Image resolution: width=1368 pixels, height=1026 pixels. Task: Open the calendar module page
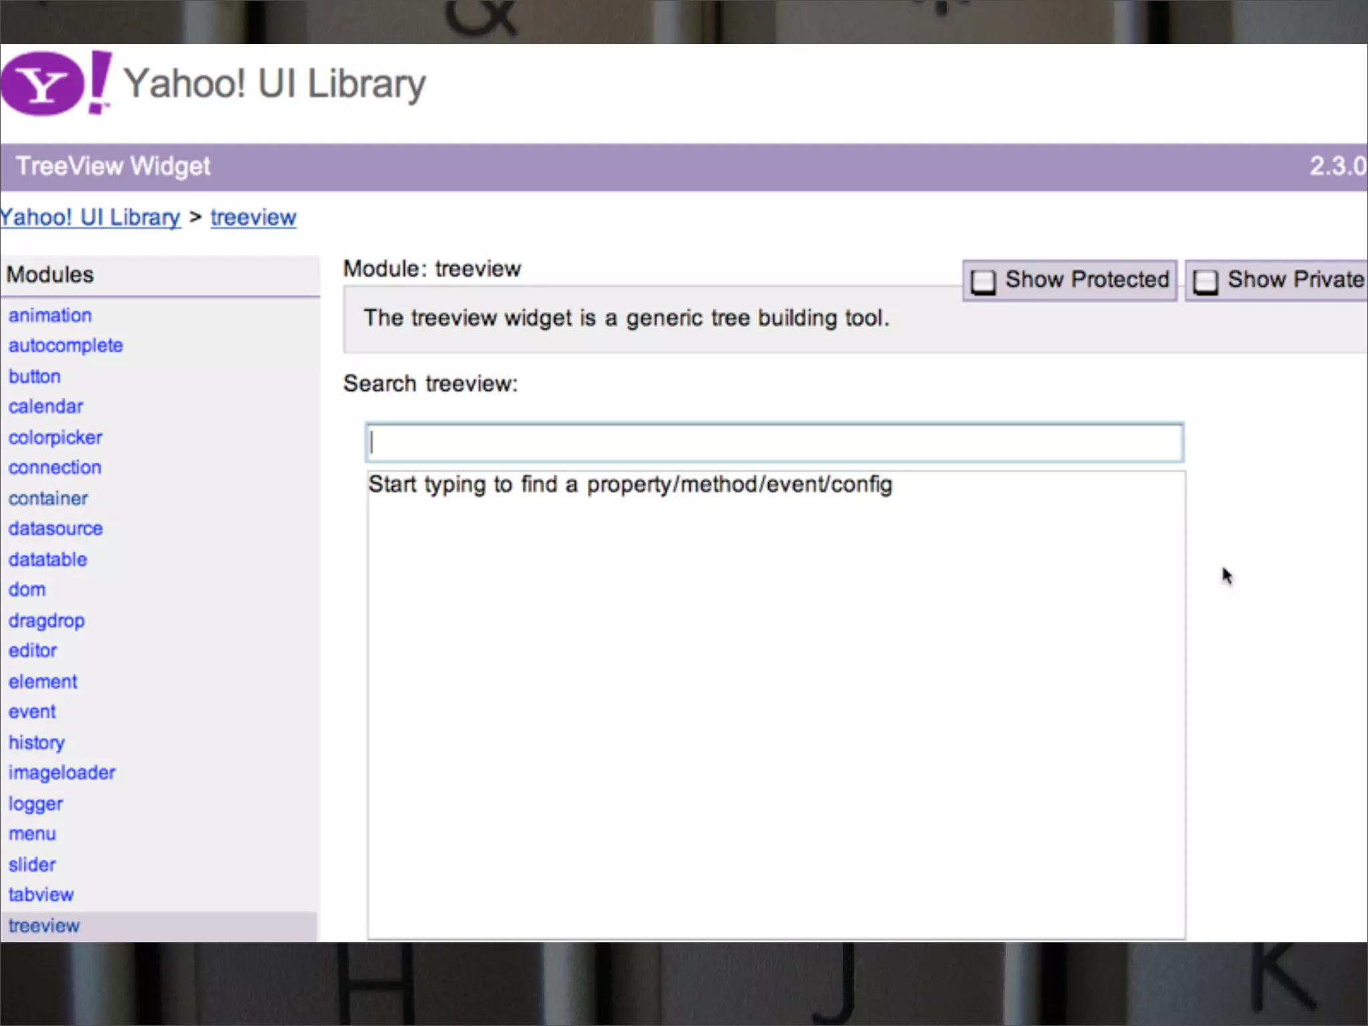tap(45, 406)
